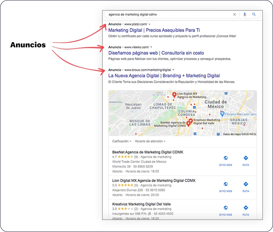Open Diseñamos páginas web ad link
The width and height of the screenshot is (273, 232).
151,53
